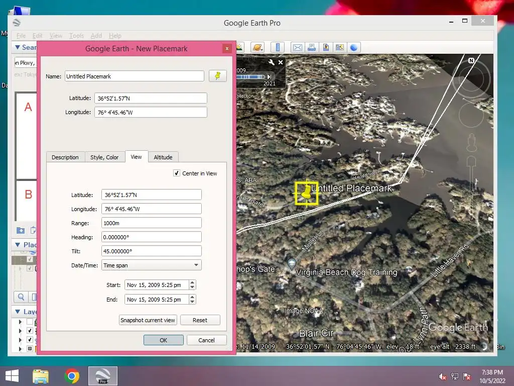Click the navigation look-around compass ring
Screen dimensions: 514x386
click(x=471, y=79)
